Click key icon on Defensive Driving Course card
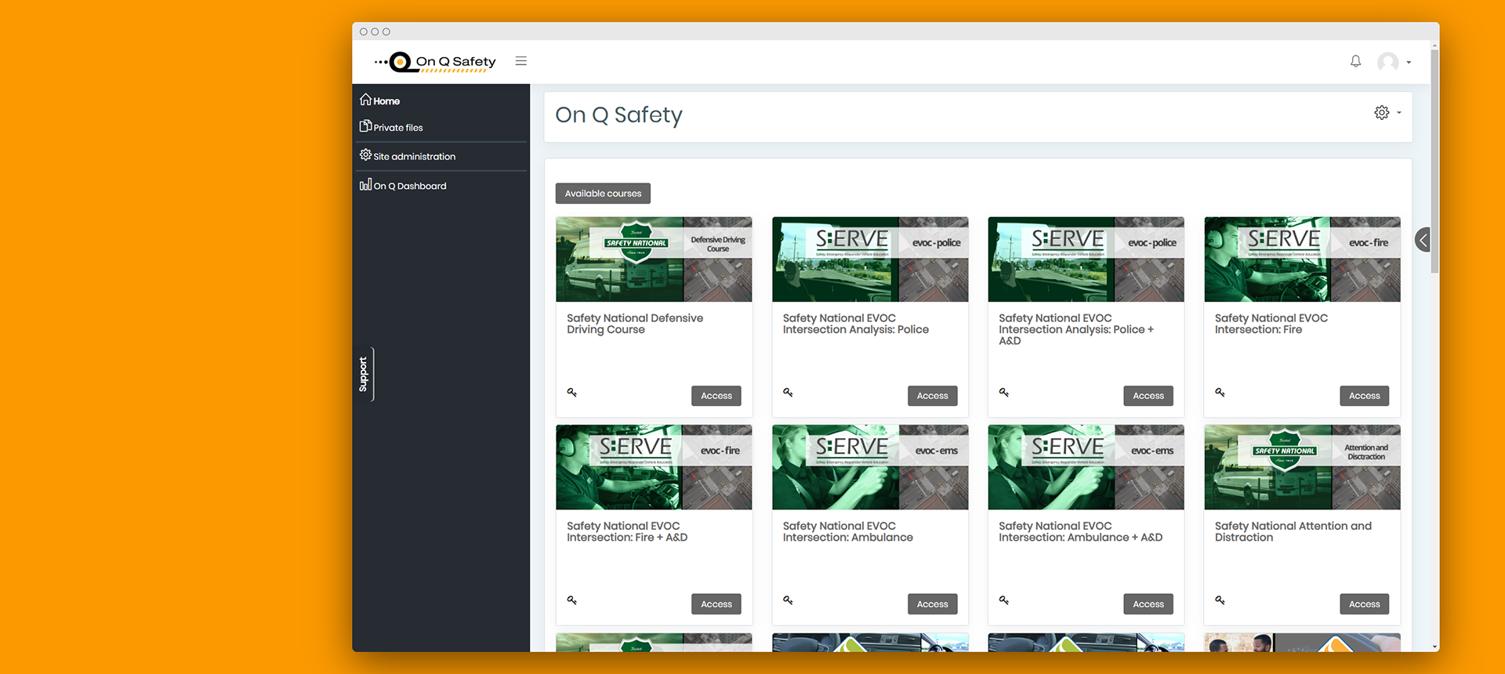Image resolution: width=1505 pixels, height=674 pixels. point(572,392)
